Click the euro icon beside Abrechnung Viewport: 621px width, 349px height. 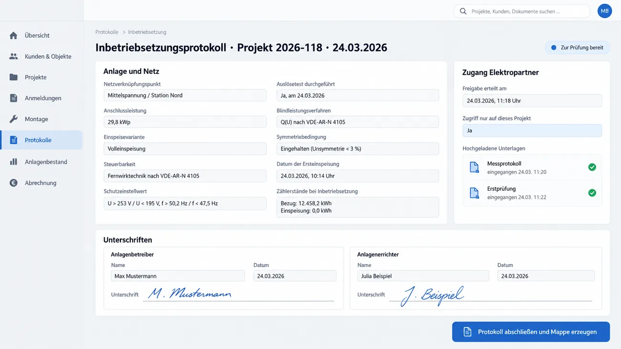coord(13,183)
